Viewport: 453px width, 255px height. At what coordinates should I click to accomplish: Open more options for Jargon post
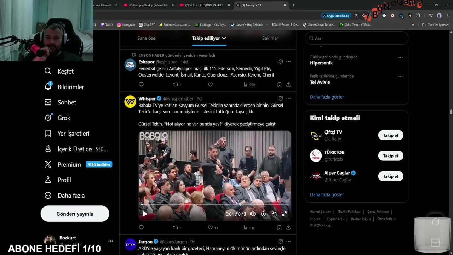288,242
